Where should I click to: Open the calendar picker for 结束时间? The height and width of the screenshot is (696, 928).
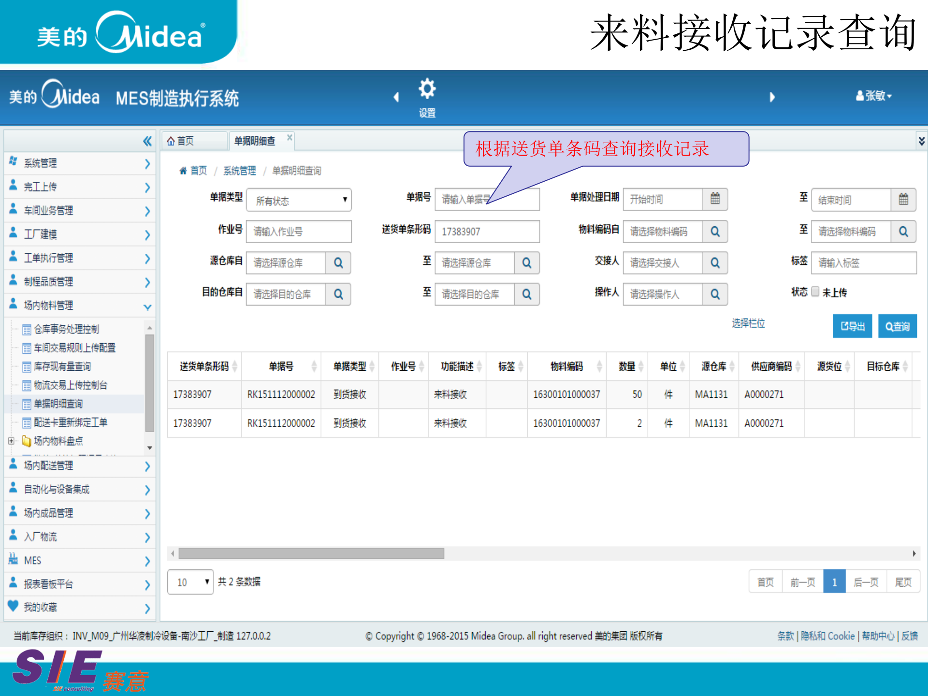pos(903,199)
